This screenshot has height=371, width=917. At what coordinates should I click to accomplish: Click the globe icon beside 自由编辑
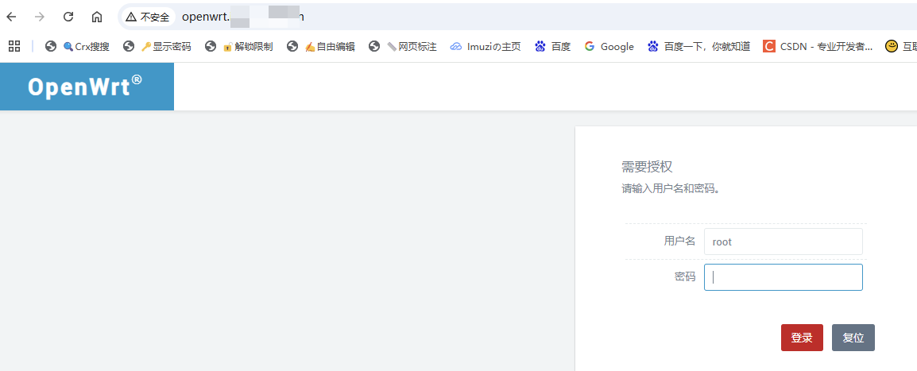(x=292, y=47)
